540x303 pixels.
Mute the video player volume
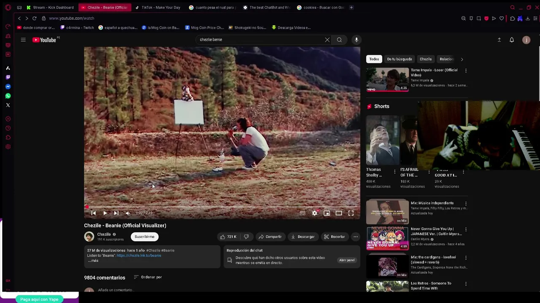pyautogui.click(x=127, y=213)
